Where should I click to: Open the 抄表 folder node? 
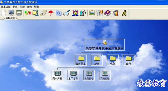tap(97, 60)
